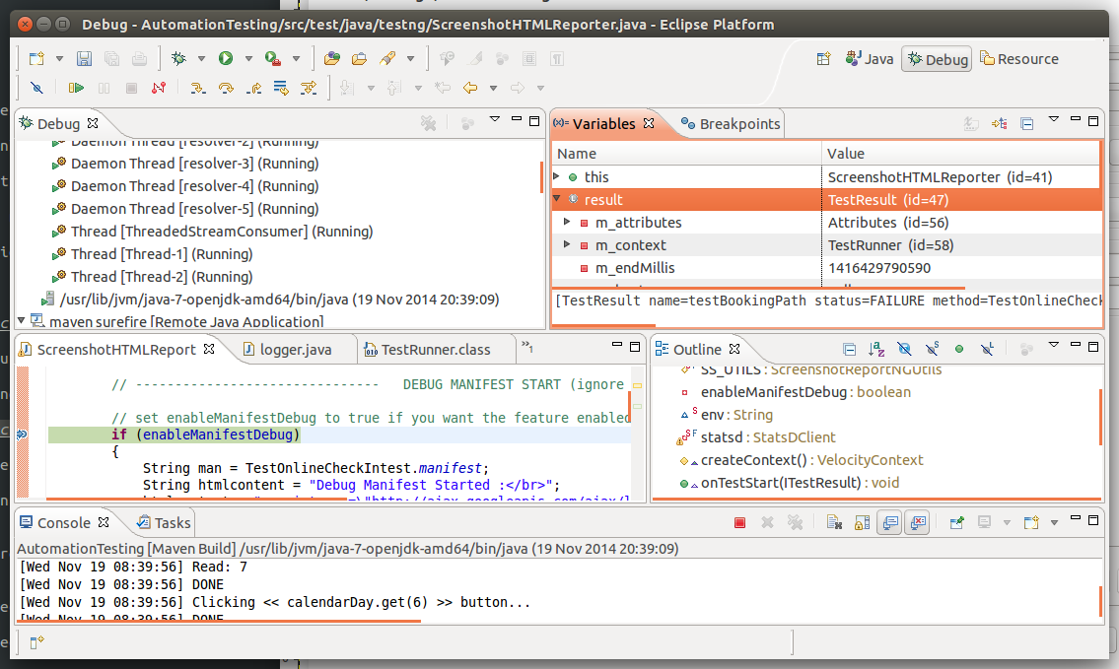Launch Debug with the bug icon
The height and width of the screenshot is (669, 1119).
tap(178, 58)
